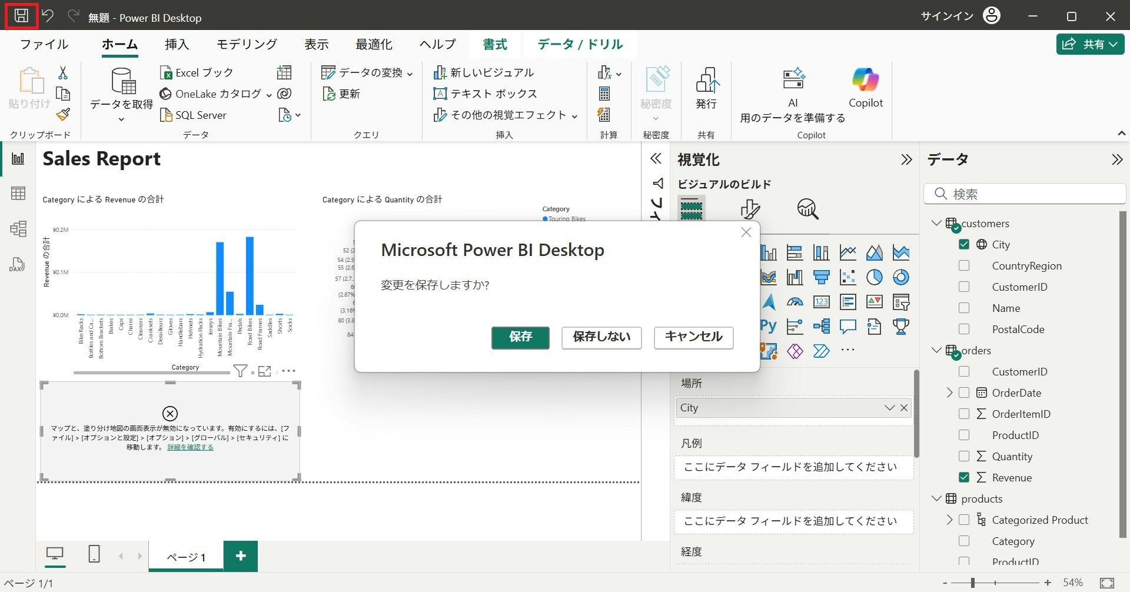Click the zoom out minus button
Image resolution: width=1130 pixels, height=592 pixels.
click(x=945, y=583)
